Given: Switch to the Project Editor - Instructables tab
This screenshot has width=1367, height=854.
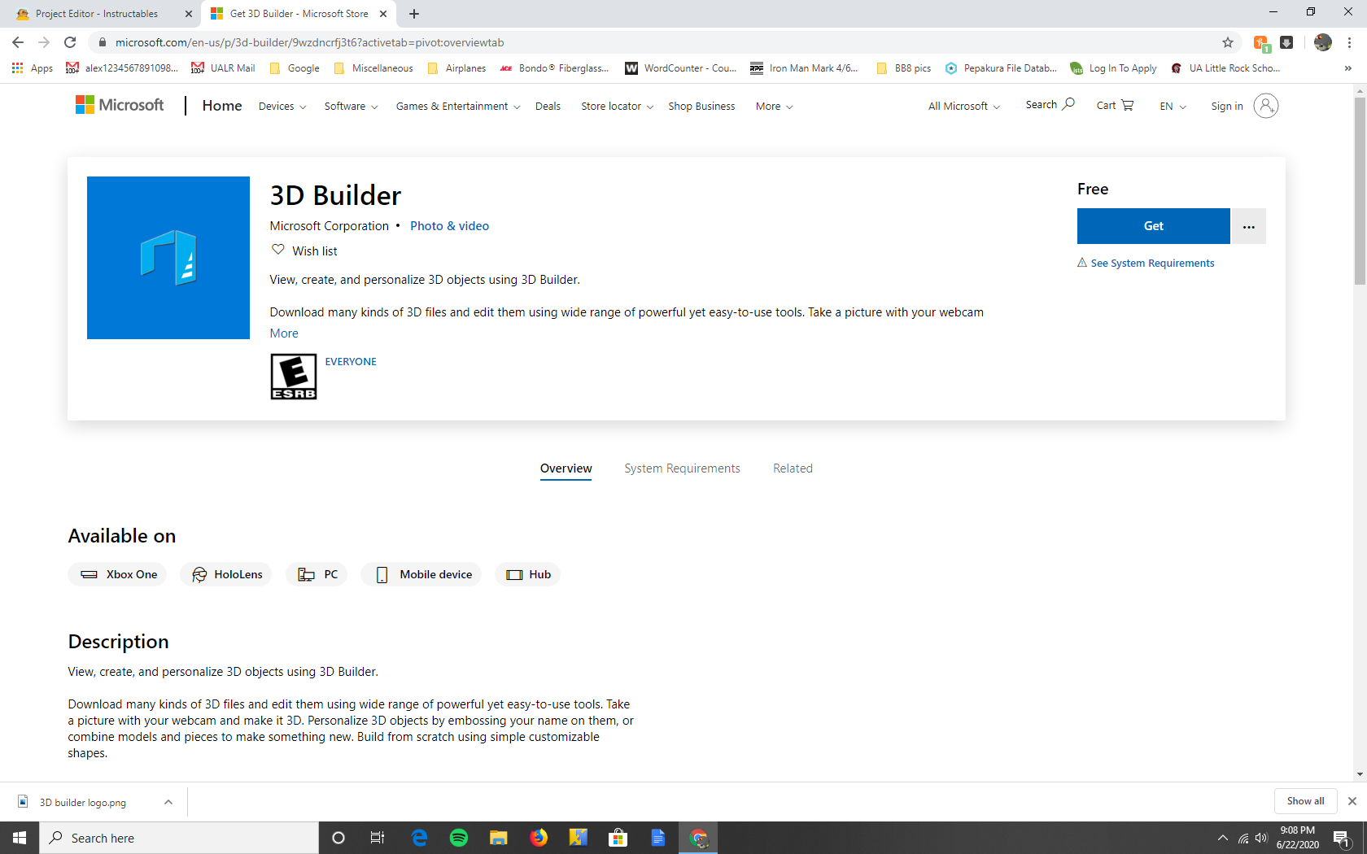Looking at the screenshot, I should tap(98, 13).
